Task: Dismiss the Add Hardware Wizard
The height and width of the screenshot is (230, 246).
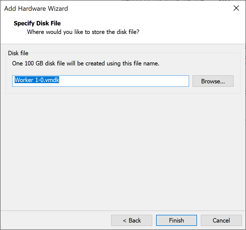Action: [236, 8]
